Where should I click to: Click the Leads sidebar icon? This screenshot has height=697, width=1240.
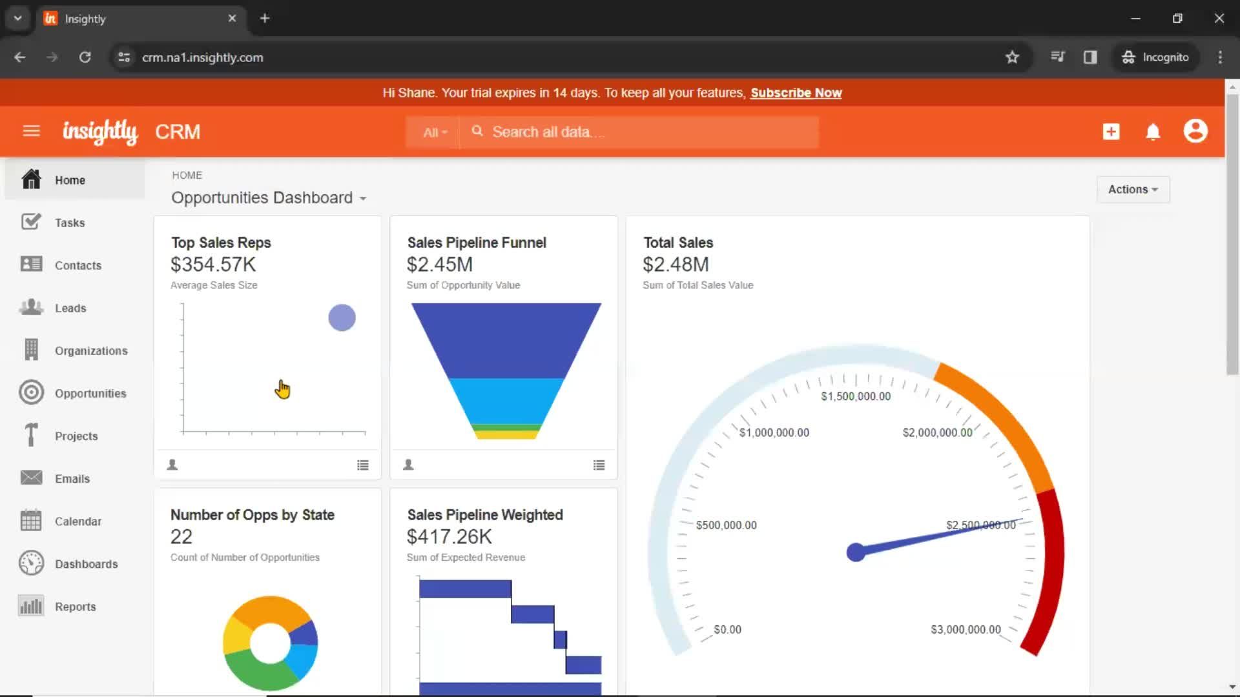coord(30,307)
